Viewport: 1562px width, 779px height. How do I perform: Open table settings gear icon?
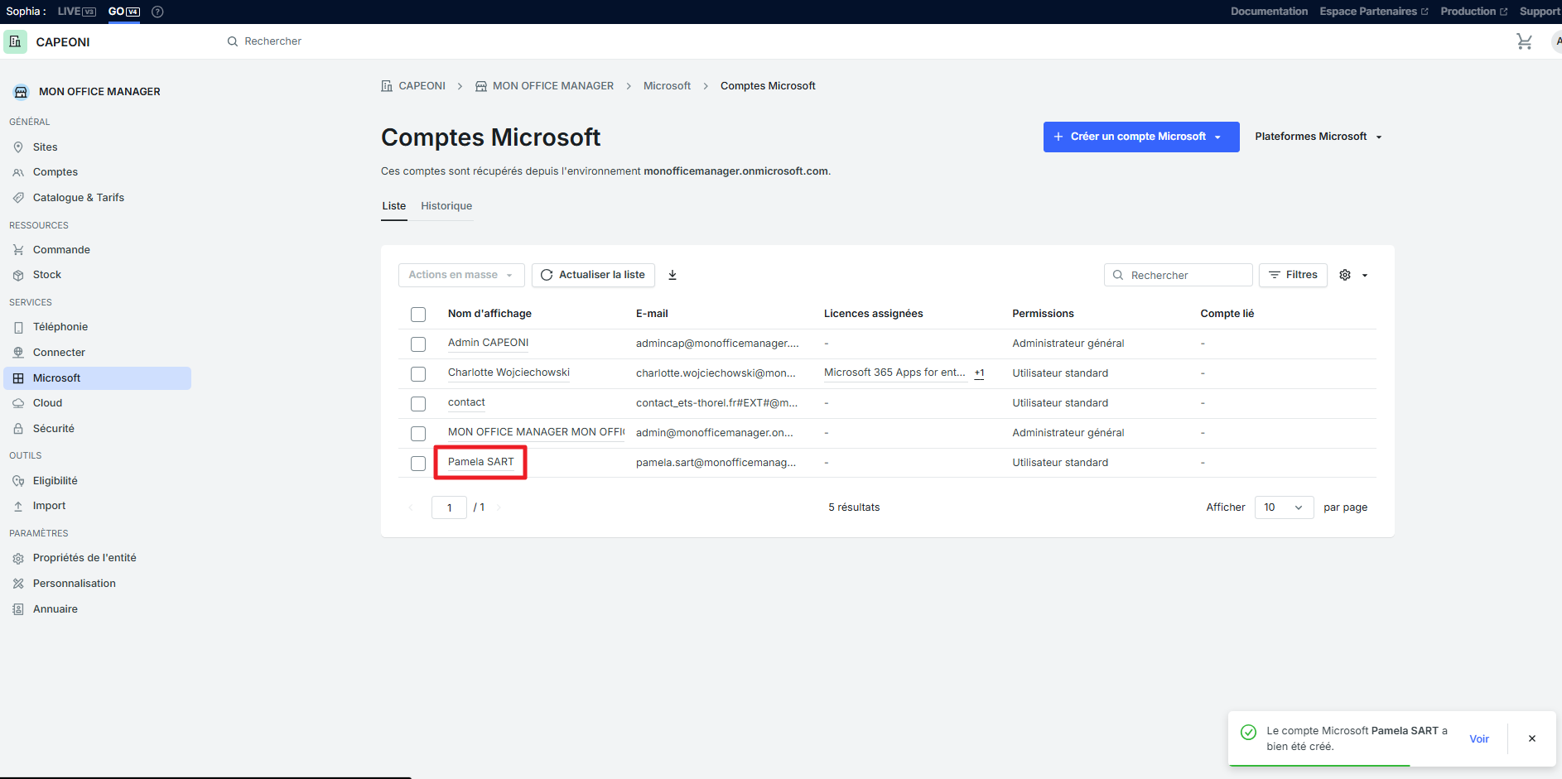point(1345,275)
